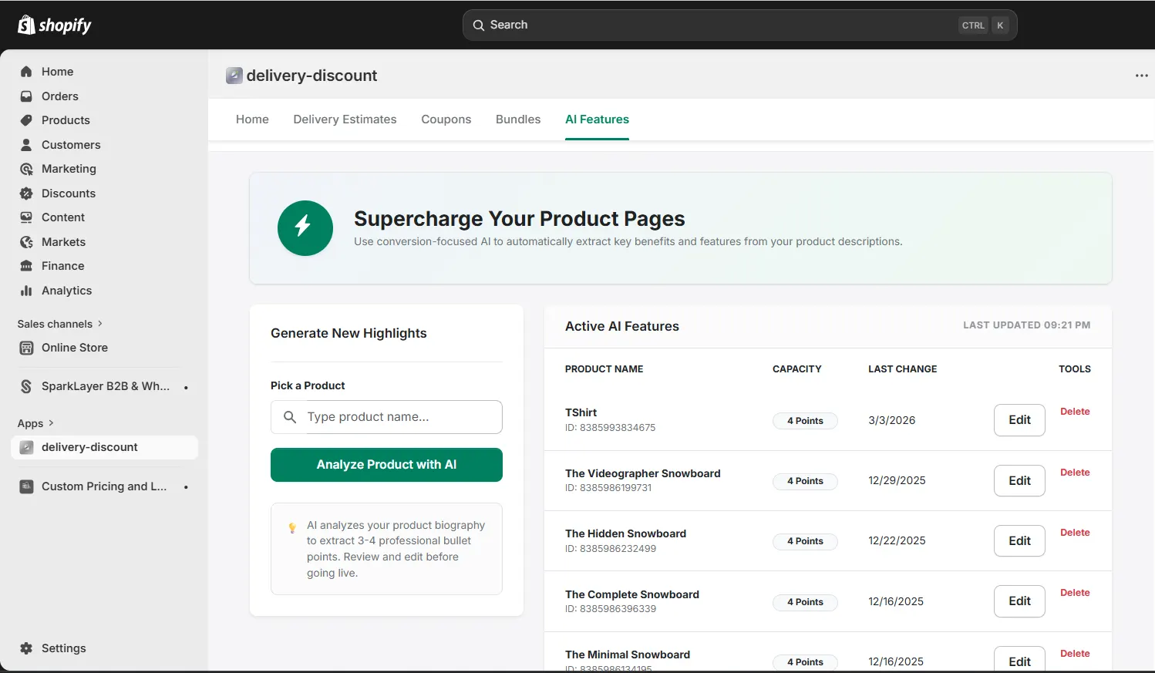Click the Analytics bar chart icon

[26, 291]
